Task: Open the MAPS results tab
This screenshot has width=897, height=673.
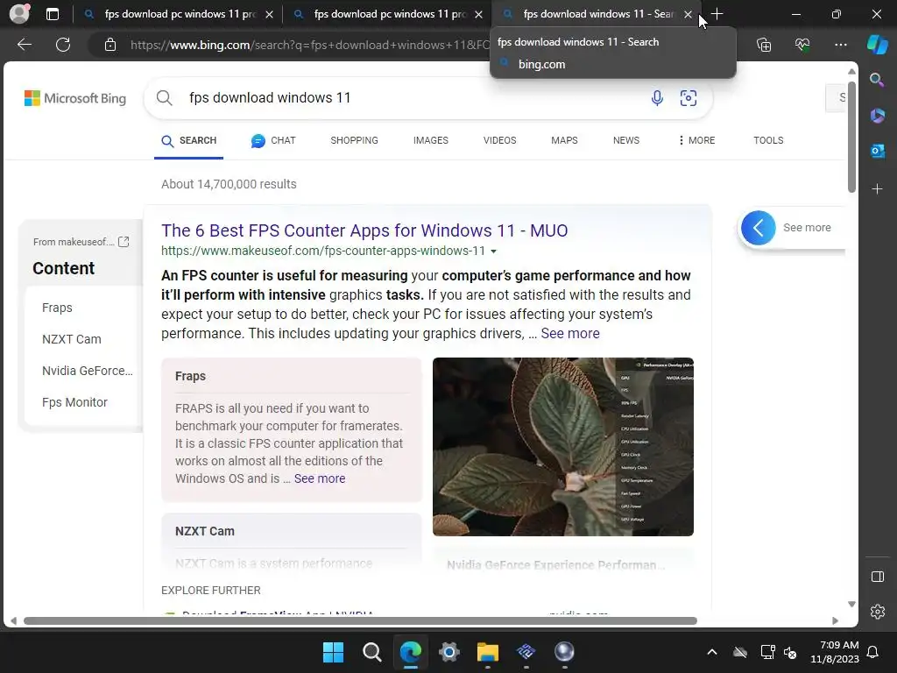Action: tap(564, 141)
